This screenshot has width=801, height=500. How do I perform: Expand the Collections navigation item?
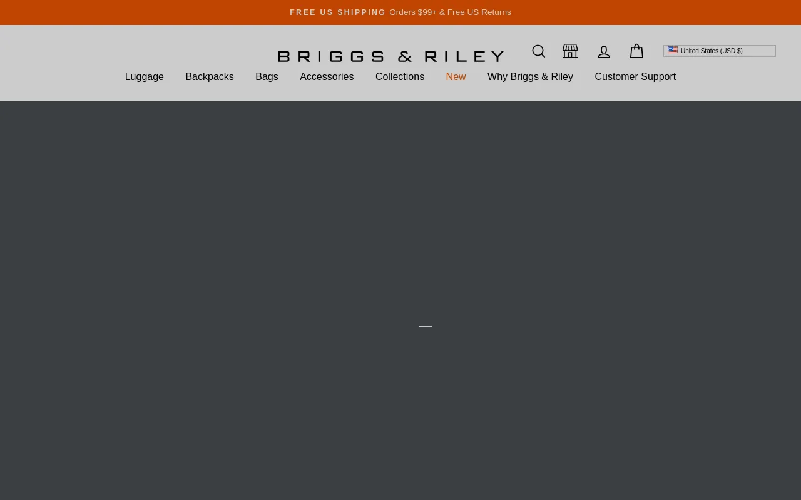[400, 77]
